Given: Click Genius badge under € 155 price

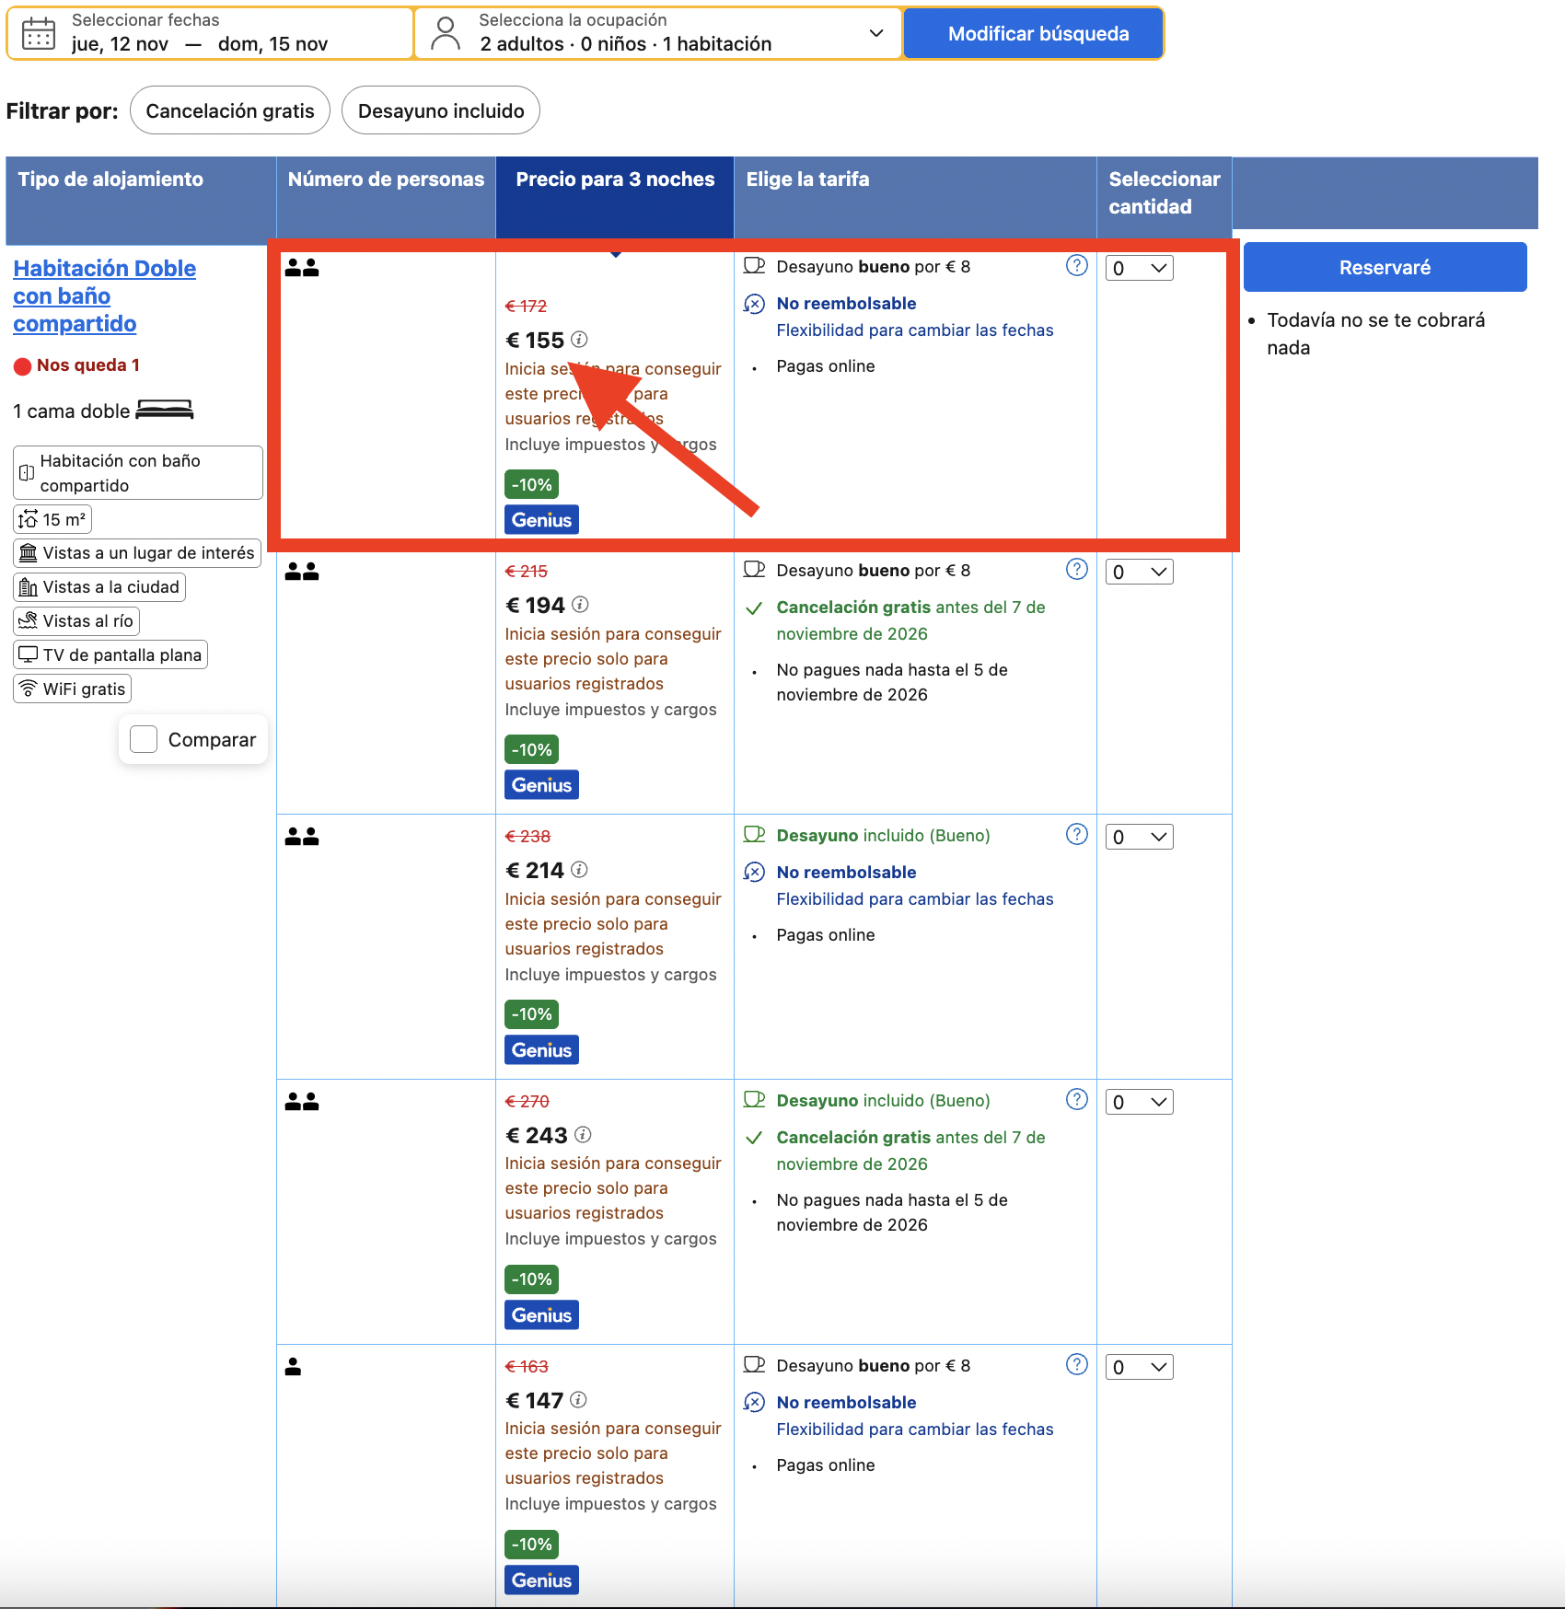Looking at the screenshot, I should 541,520.
